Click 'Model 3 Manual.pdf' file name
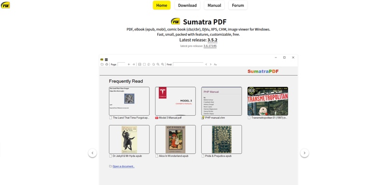 (170, 118)
